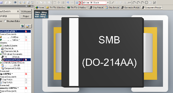Viewport: 173px width, 93px height.
Task: Switch to TH-FTU-3.PcbDoc tab
Action: tap(77, 7)
